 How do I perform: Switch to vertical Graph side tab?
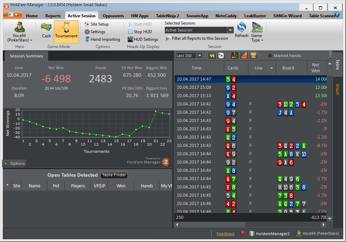[x=338, y=89]
